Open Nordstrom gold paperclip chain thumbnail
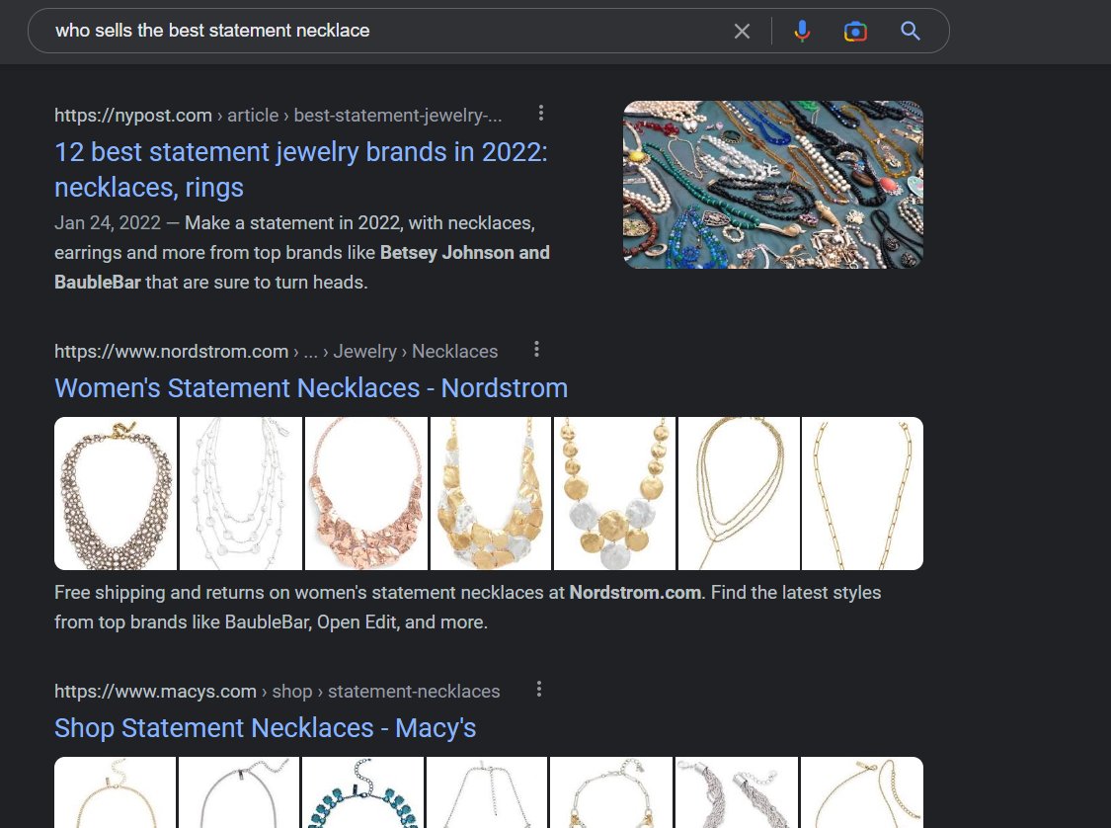Image resolution: width=1111 pixels, height=828 pixels. coord(862,493)
